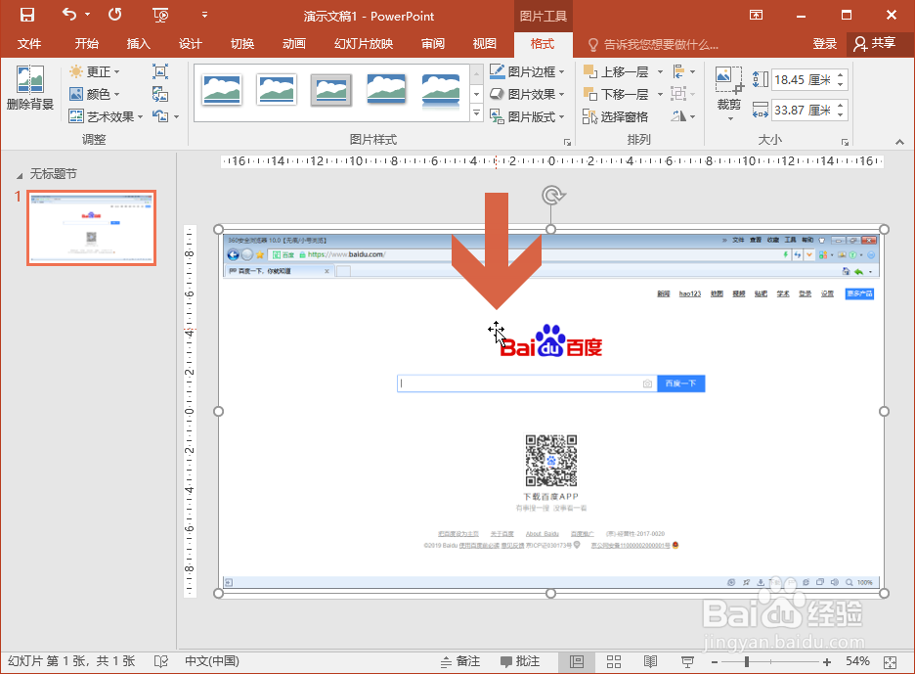Open 图片样式 dialog launcher
This screenshot has height=674, width=915.
pyautogui.click(x=567, y=142)
